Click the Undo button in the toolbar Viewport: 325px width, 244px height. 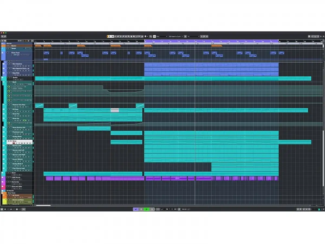point(2,36)
